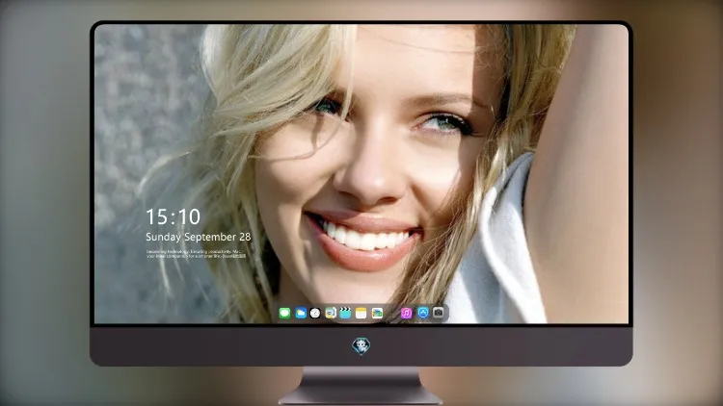
Task: Open the Photos gallery icon in the dock
Action: pos(377,314)
